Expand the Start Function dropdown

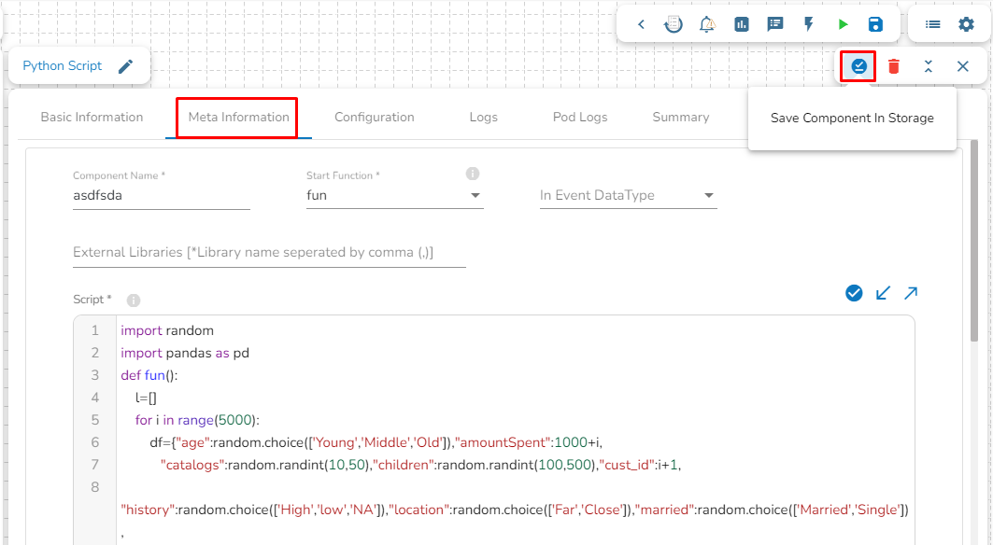pyautogui.click(x=475, y=196)
